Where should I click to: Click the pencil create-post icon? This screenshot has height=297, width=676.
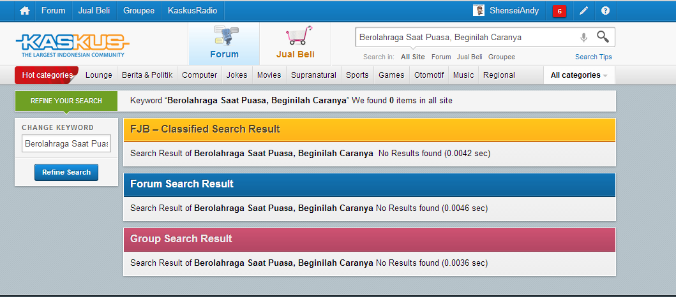[583, 11]
